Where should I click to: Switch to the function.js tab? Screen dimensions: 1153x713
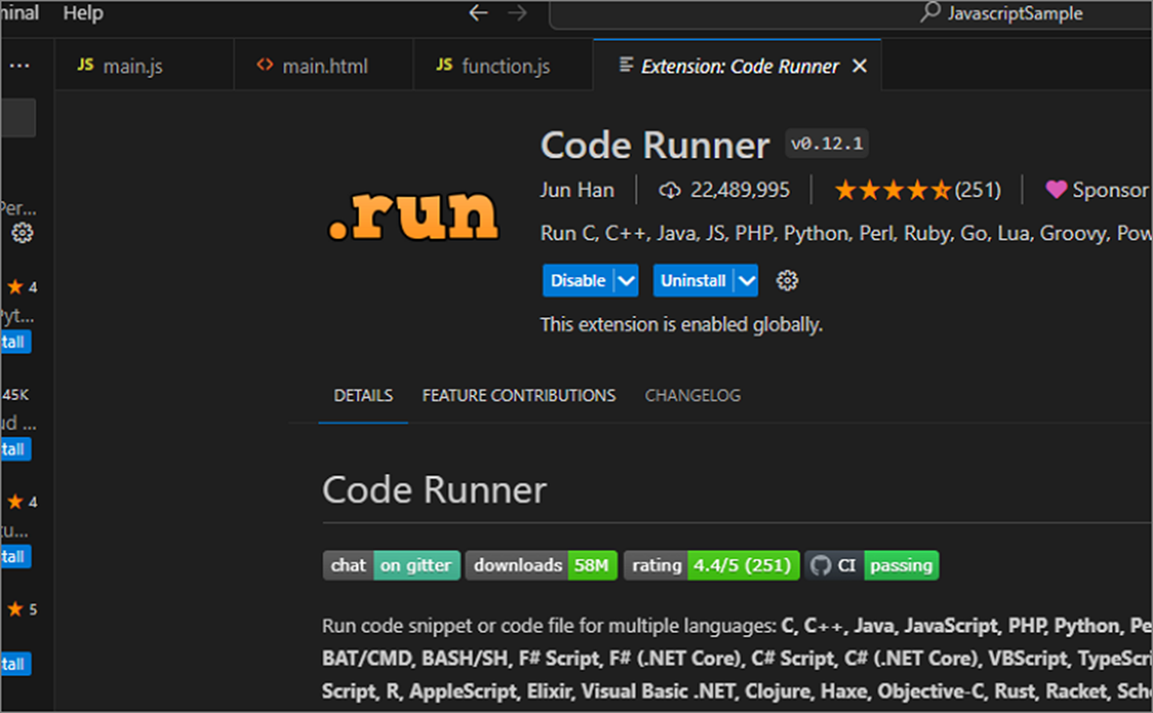(503, 65)
